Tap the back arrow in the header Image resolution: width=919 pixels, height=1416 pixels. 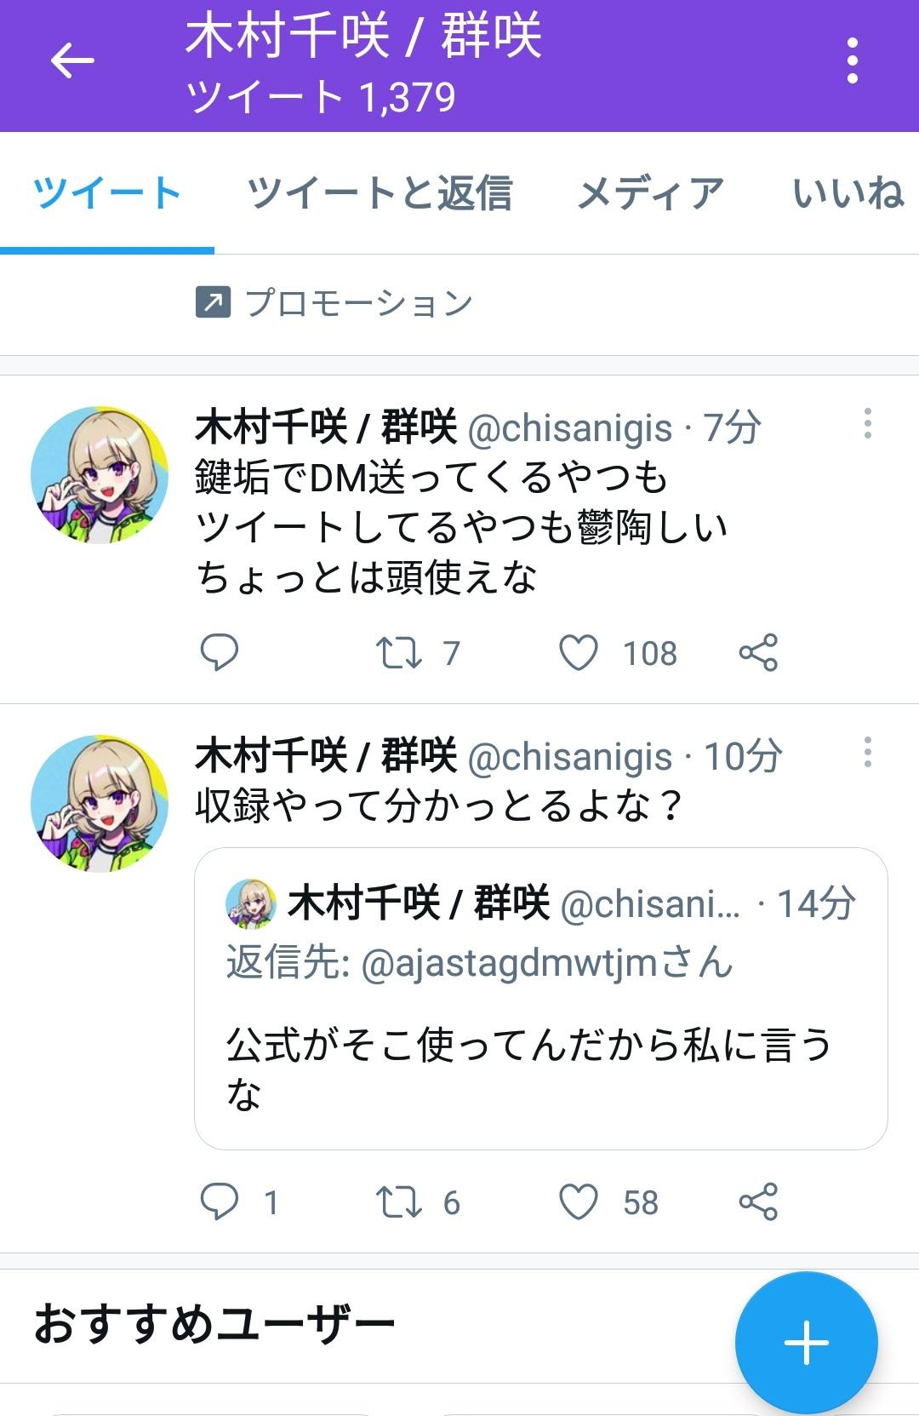coord(72,61)
